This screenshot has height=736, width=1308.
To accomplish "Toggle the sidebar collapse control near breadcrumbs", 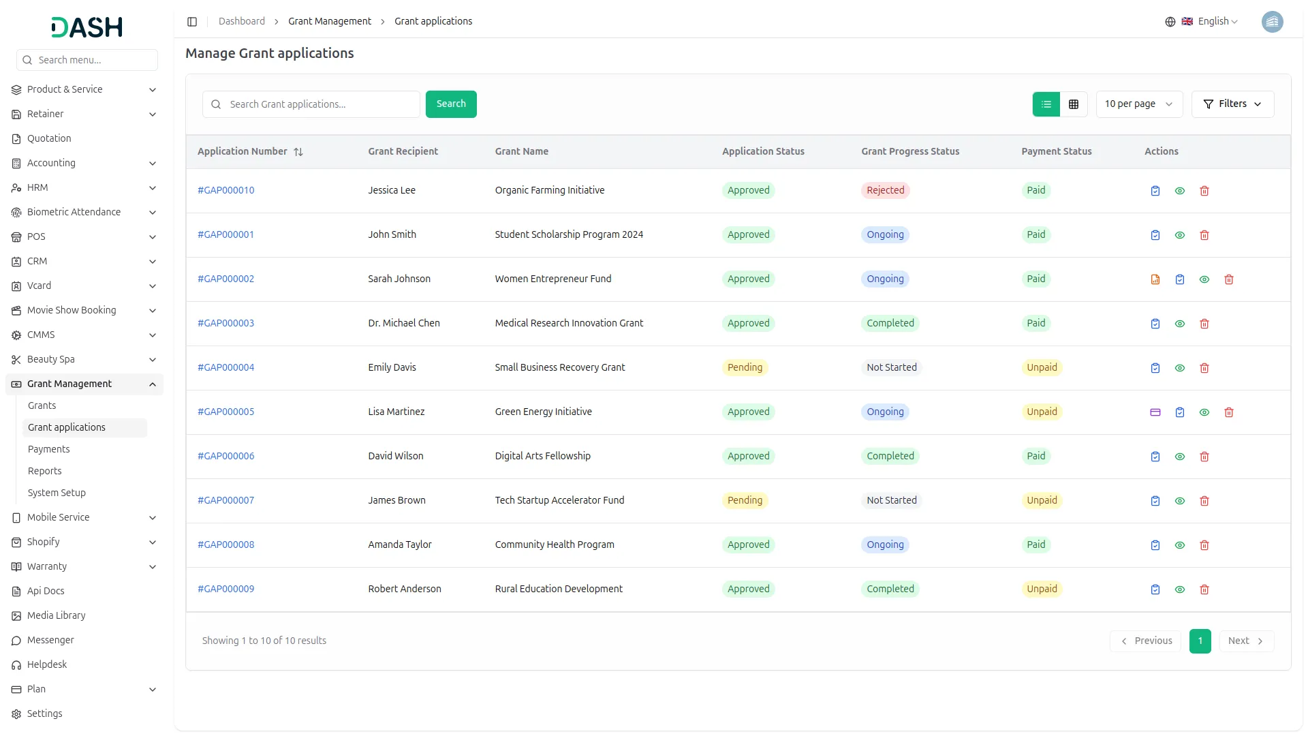I will pyautogui.click(x=192, y=21).
